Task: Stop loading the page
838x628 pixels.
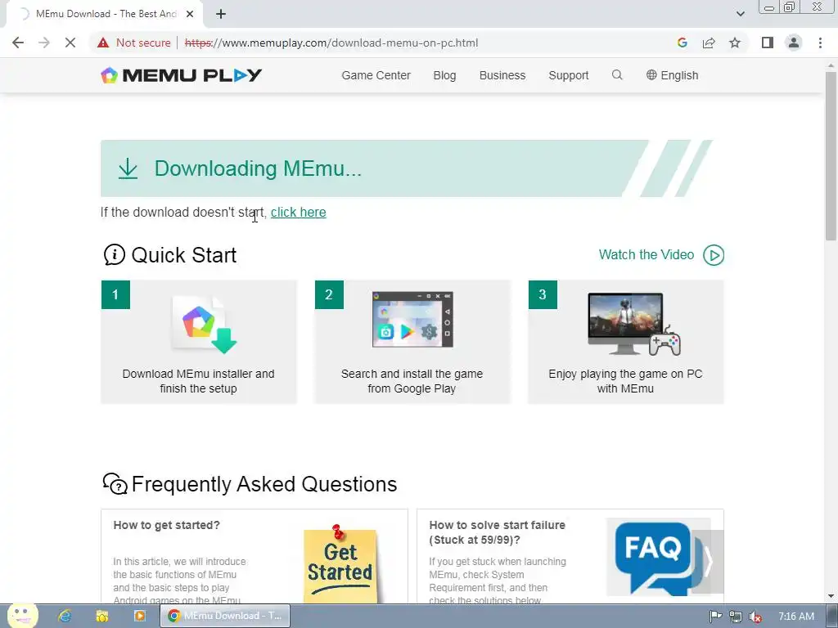Action: pyautogui.click(x=70, y=43)
